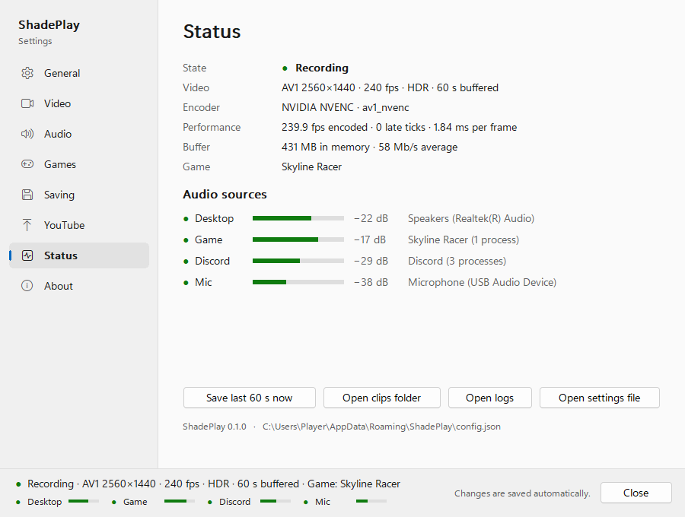
Task: Click the Desktop label in bottom bar
Action: (45, 502)
